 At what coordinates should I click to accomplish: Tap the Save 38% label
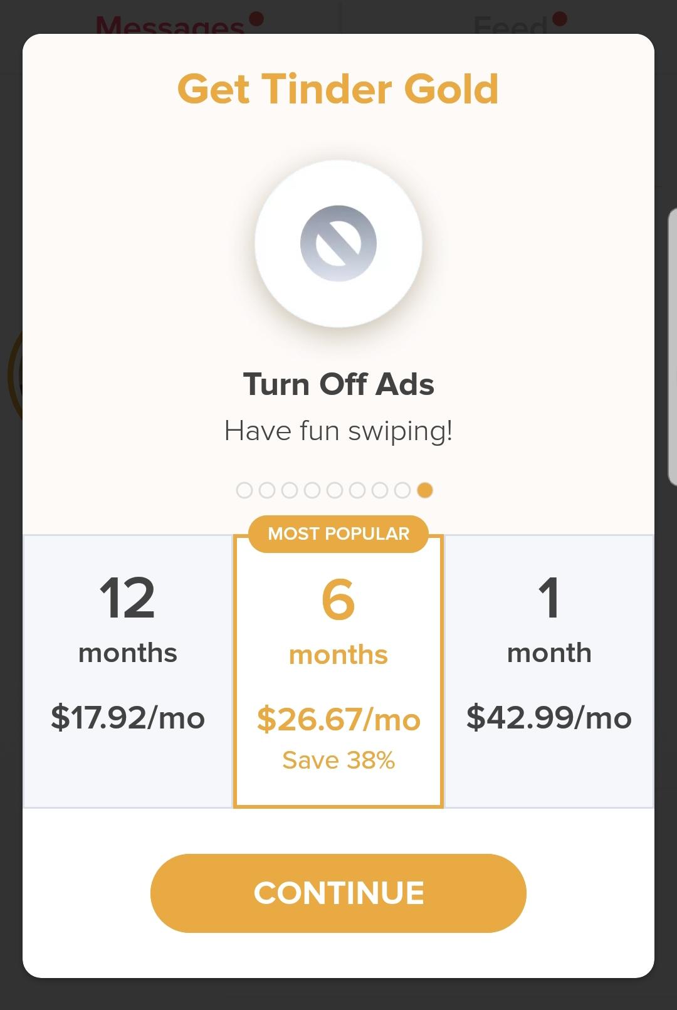[338, 760]
